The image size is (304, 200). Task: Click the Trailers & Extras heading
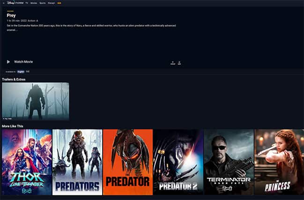(x=14, y=80)
